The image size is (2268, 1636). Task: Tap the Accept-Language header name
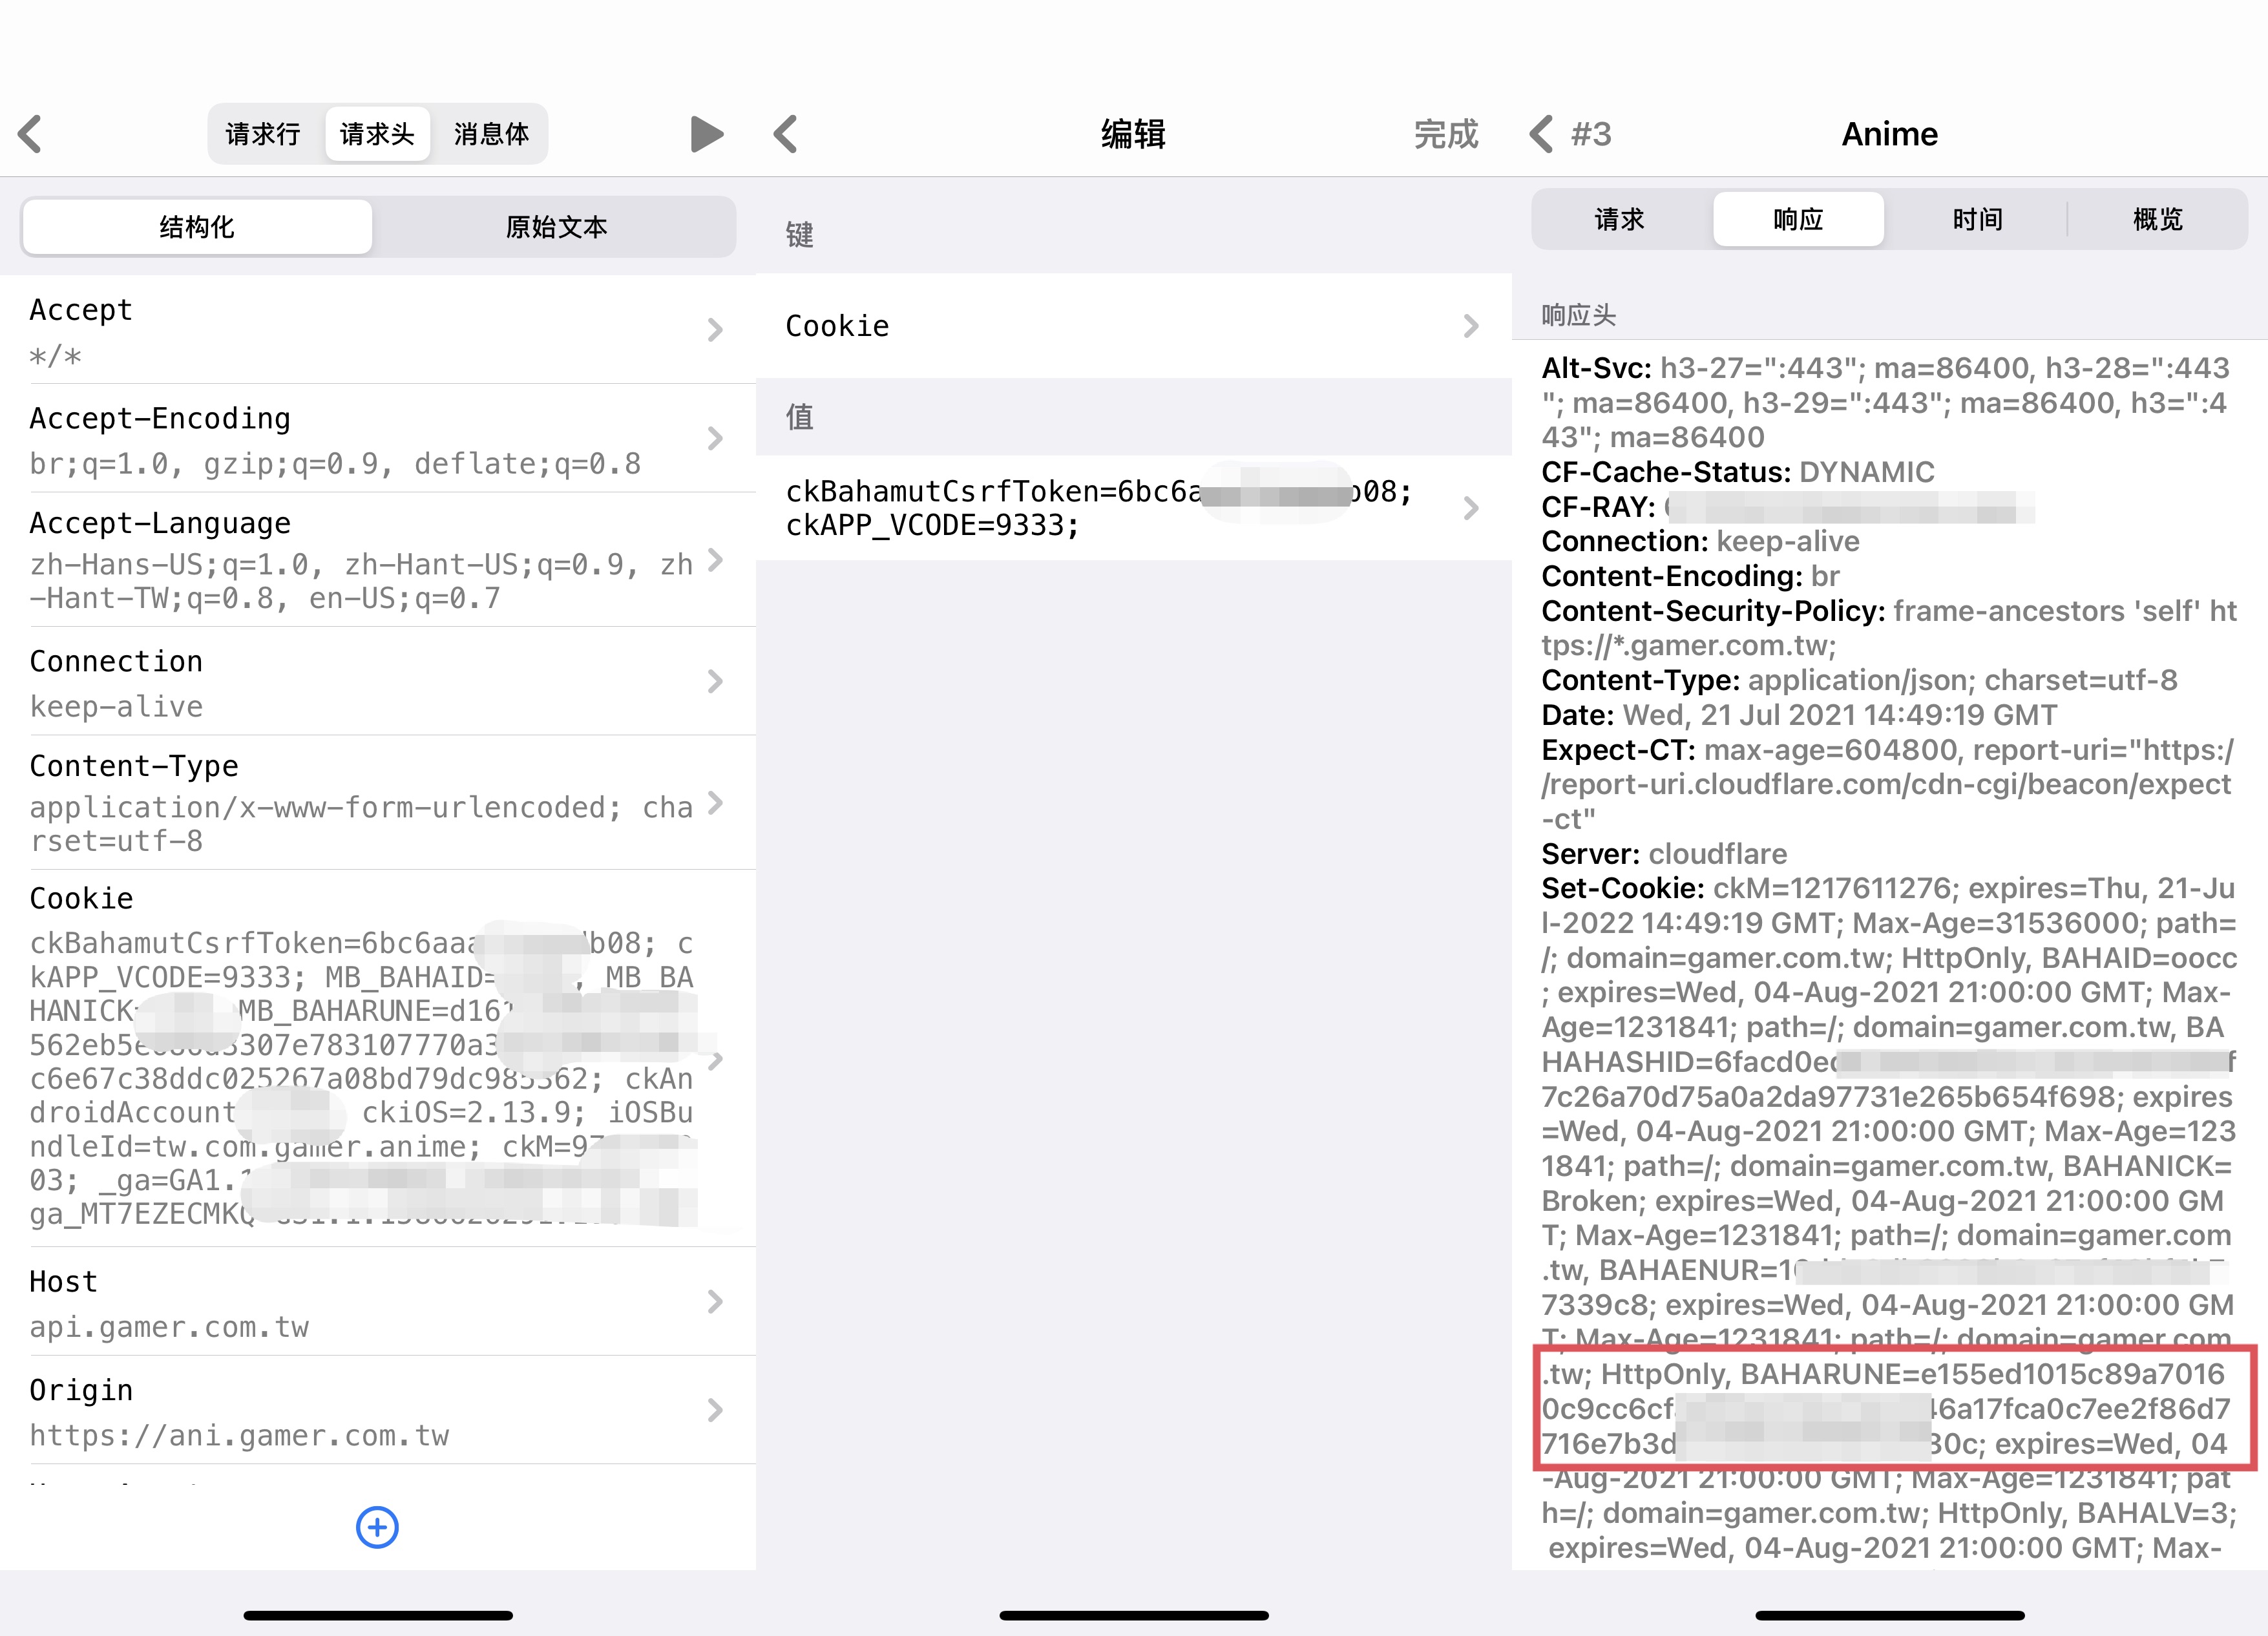[160, 523]
